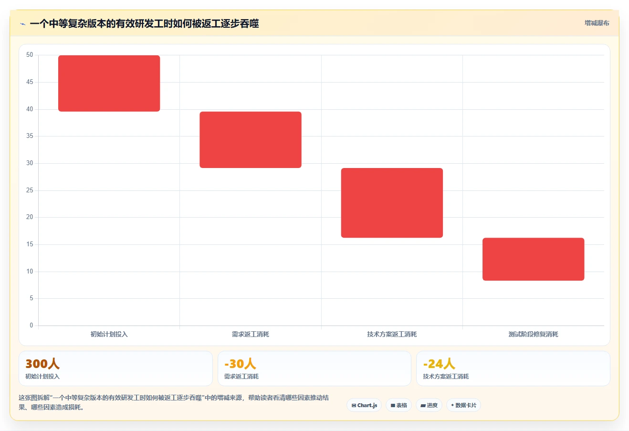
Task: Select the 需求返工消耗 red bar
Action: [251, 140]
